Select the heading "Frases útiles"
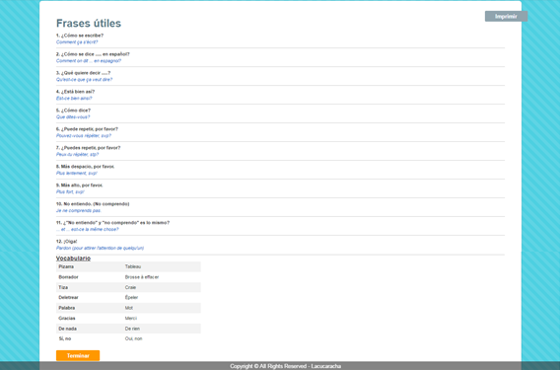The image size is (560, 370). coord(89,24)
